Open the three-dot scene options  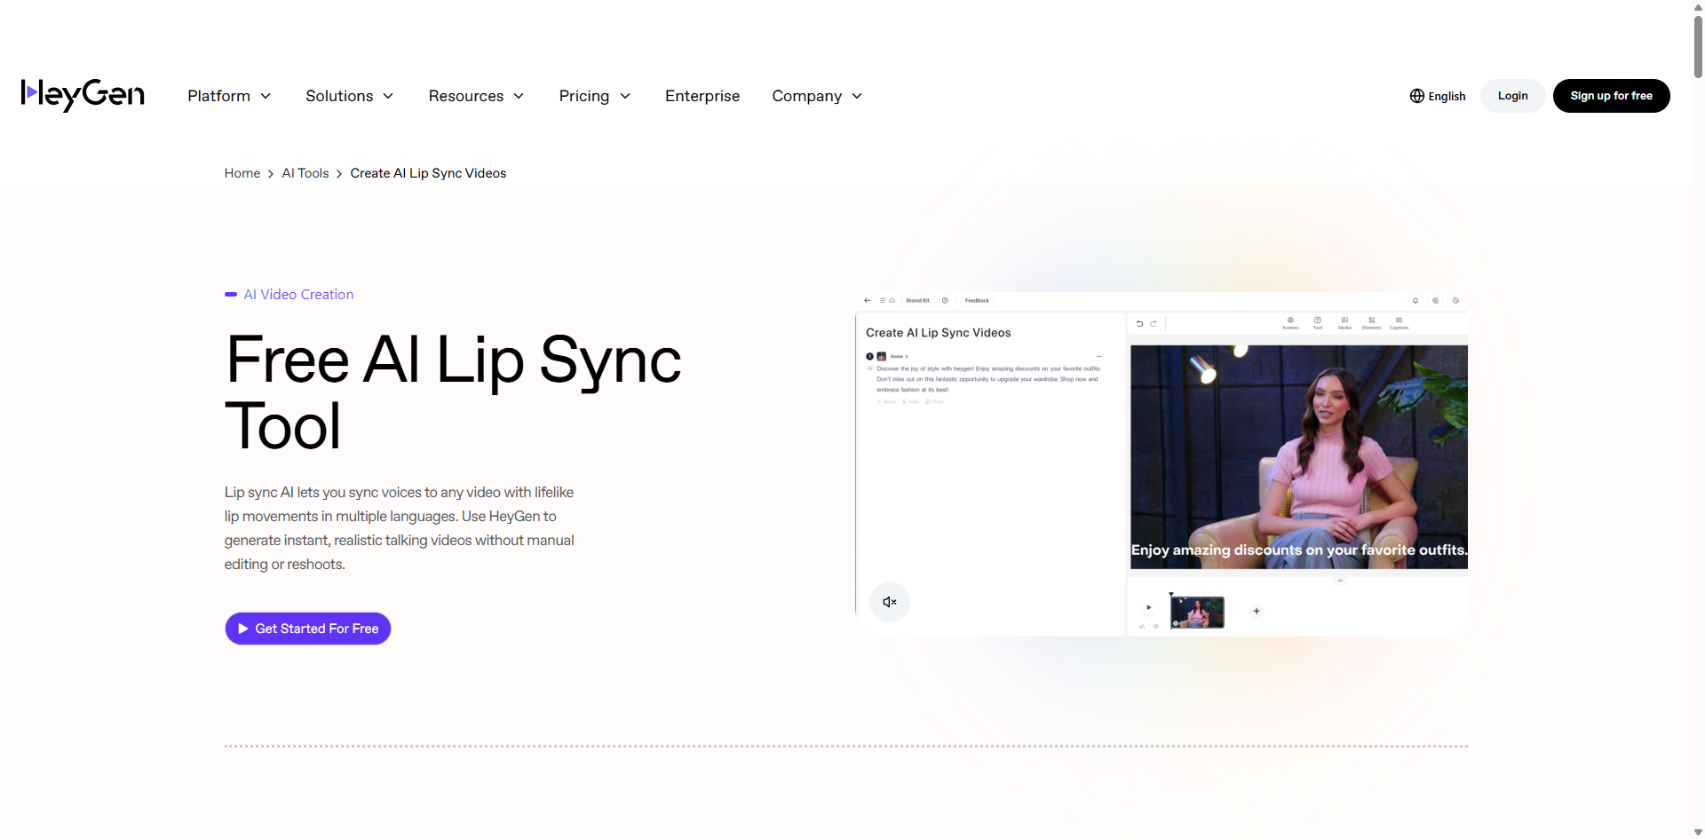pyautogui.click(x=1098, y=357)
